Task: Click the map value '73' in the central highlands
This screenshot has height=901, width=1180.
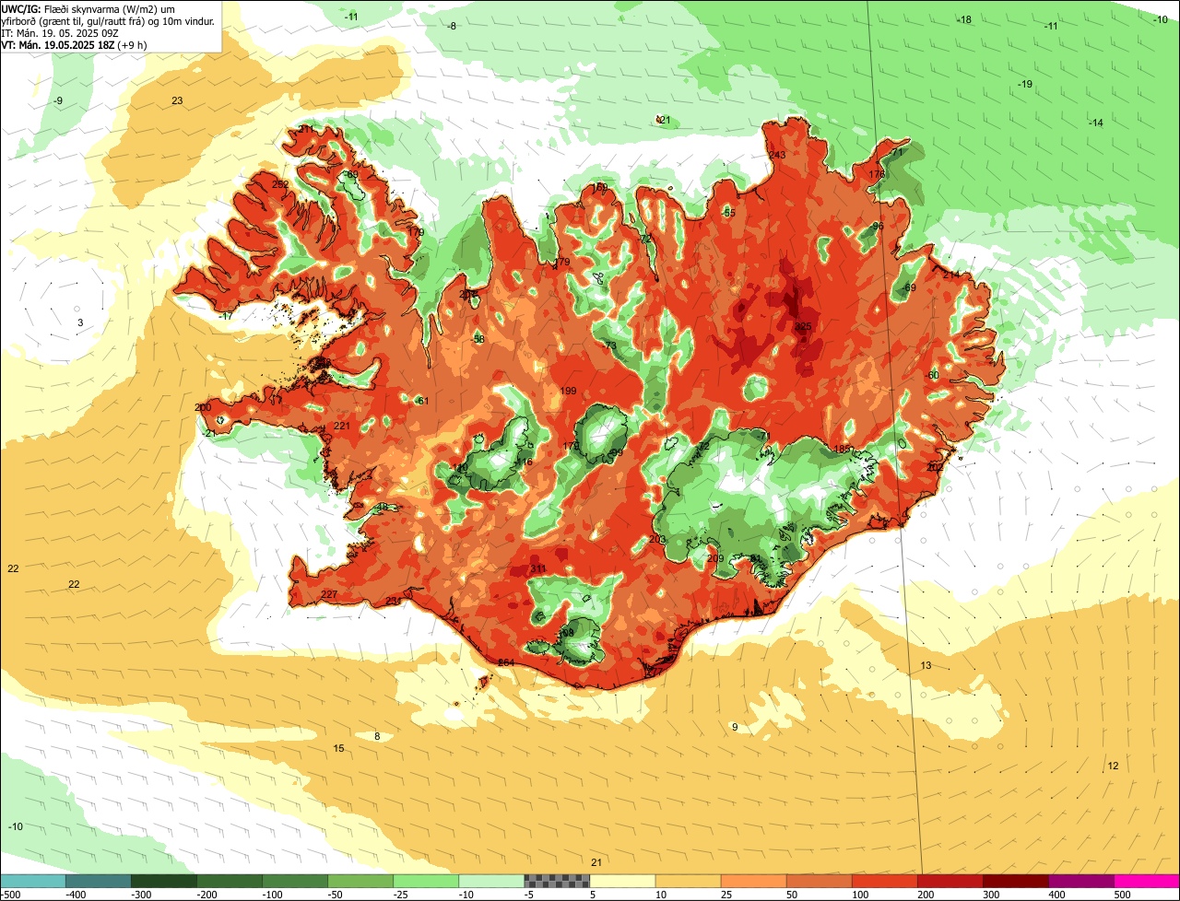Action: [610, 345]
